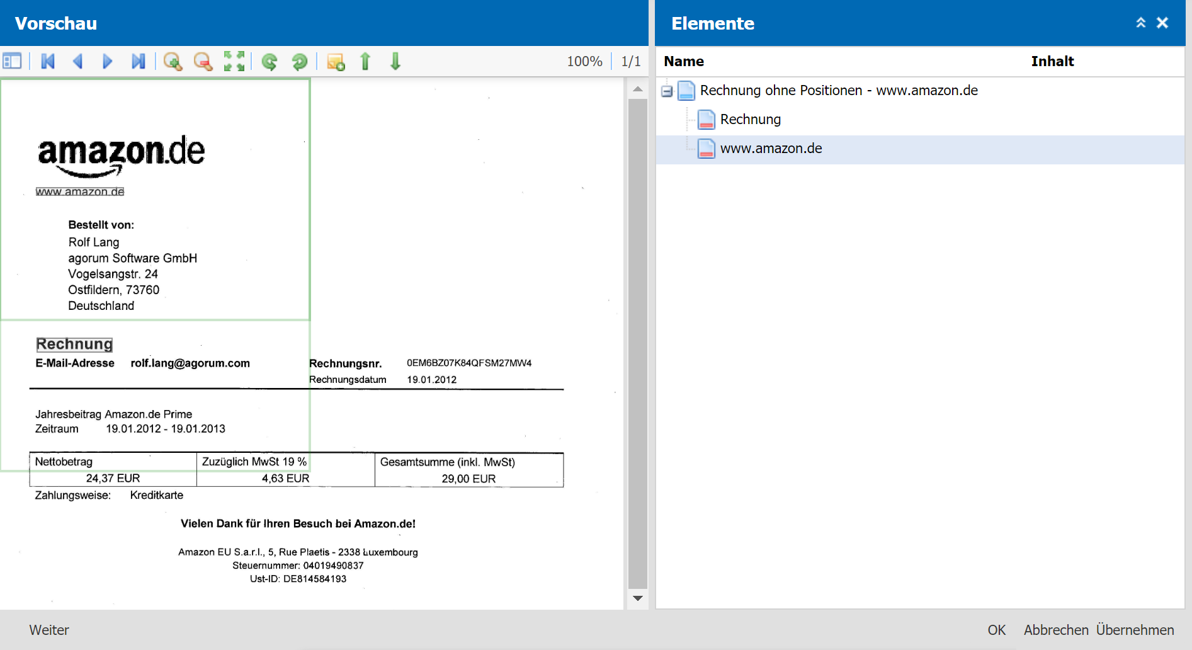Click the highlighted Rechnung heading in document
Image resolution: width=1192 pixels, height=650 pixels.
click(x=74, y=344)
